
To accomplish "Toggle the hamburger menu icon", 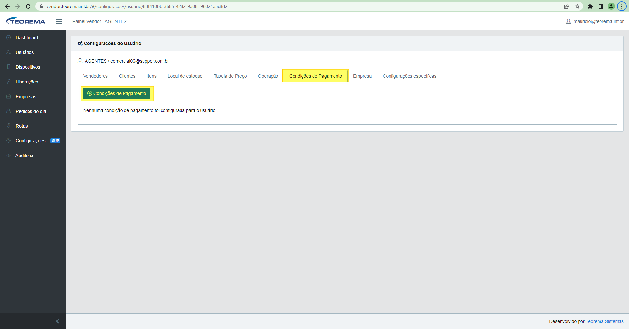I will [59, 21].
